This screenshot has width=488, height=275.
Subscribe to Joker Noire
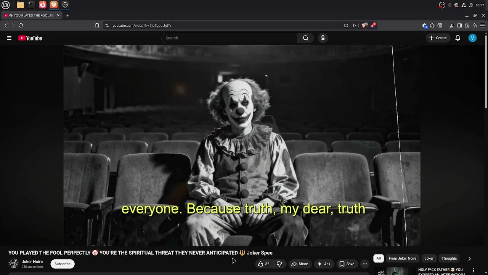(x=63, y=264)
